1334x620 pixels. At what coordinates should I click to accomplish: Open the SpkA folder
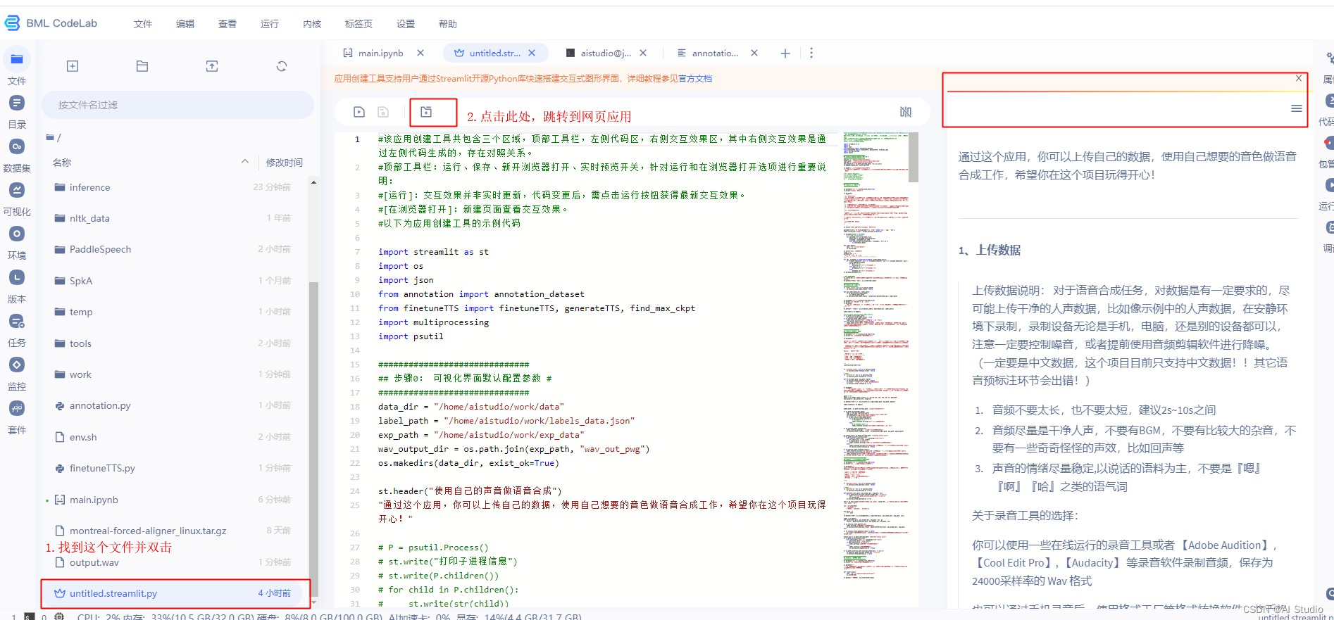pos(175,281)
